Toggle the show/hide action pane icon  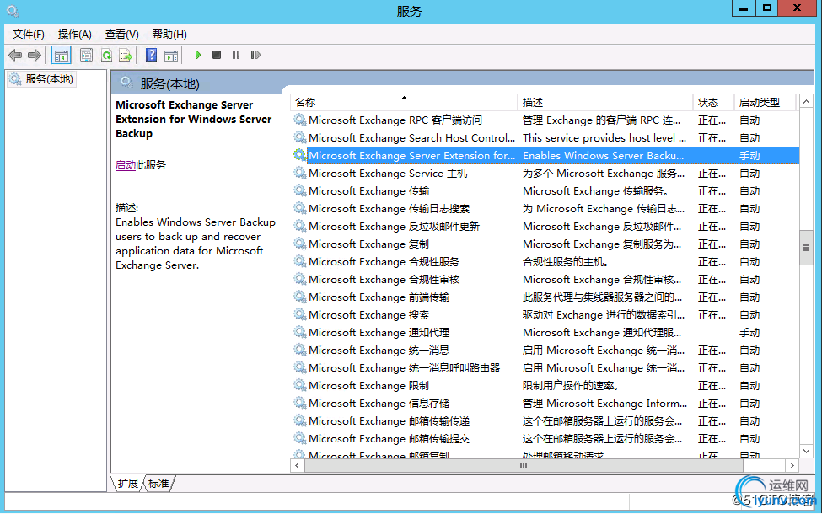(171, 55)
